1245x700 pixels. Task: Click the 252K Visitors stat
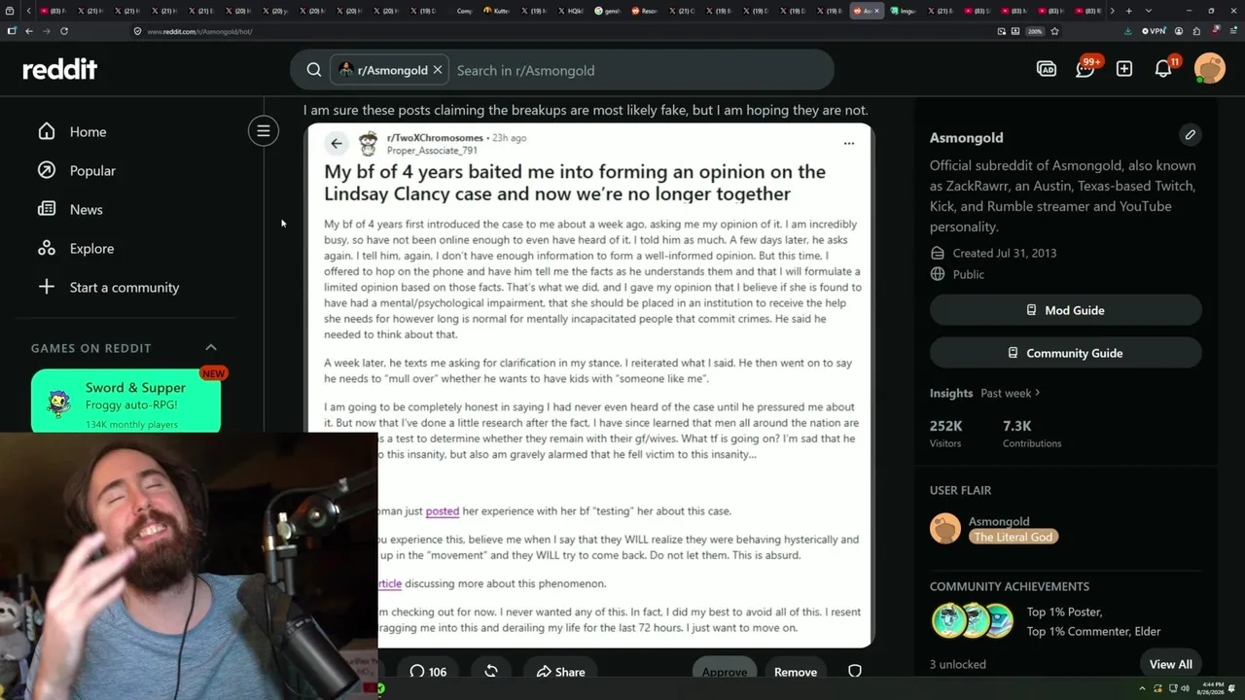947,434
